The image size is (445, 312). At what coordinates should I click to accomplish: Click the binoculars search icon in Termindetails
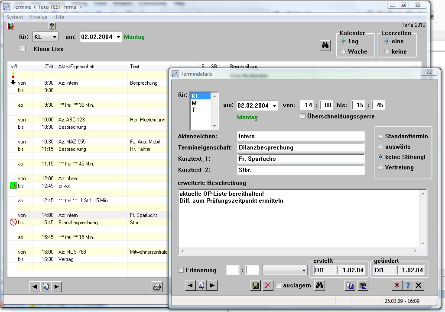tap(320, 286)
